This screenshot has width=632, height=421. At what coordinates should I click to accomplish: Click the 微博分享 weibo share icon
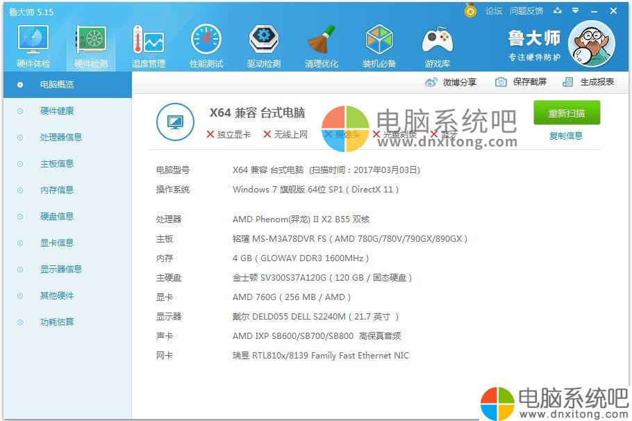pos(431,82)
